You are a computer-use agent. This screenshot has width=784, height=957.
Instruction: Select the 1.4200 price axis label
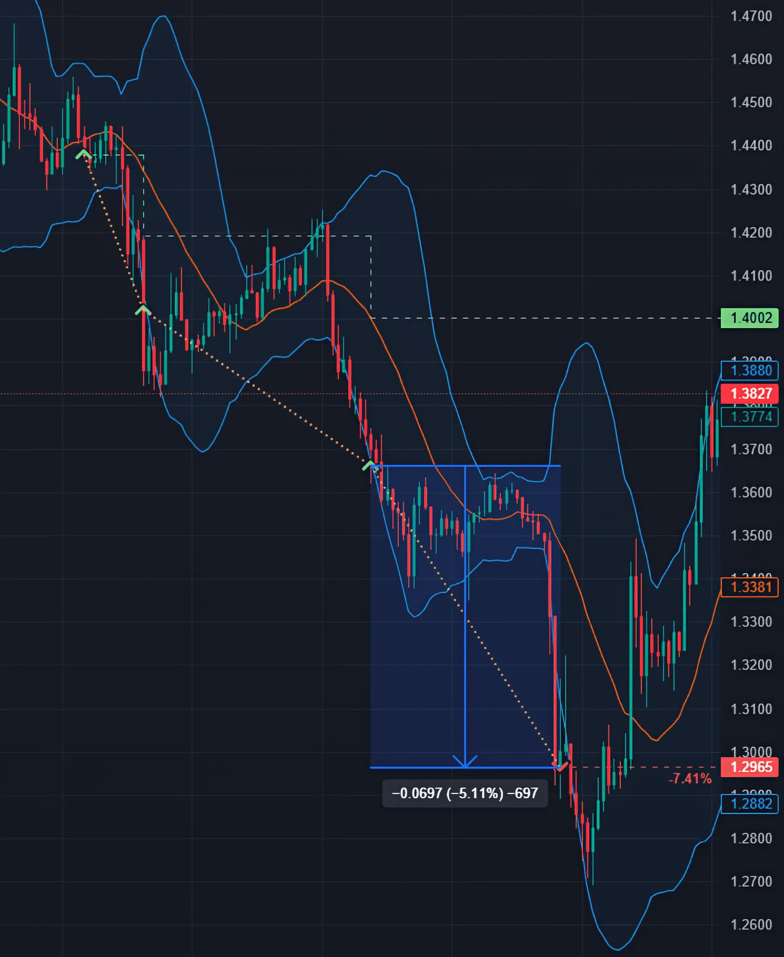(751, 232)
